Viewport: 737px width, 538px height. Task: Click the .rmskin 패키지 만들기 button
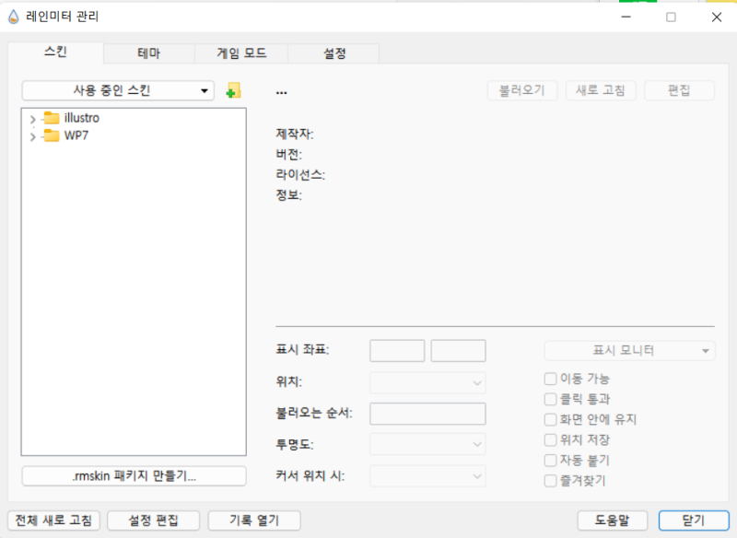pos(134,475)
